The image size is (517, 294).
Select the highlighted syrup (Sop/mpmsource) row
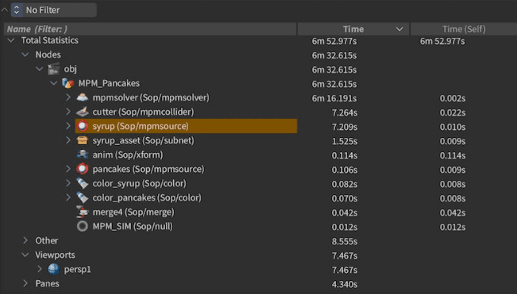(186, 126)
